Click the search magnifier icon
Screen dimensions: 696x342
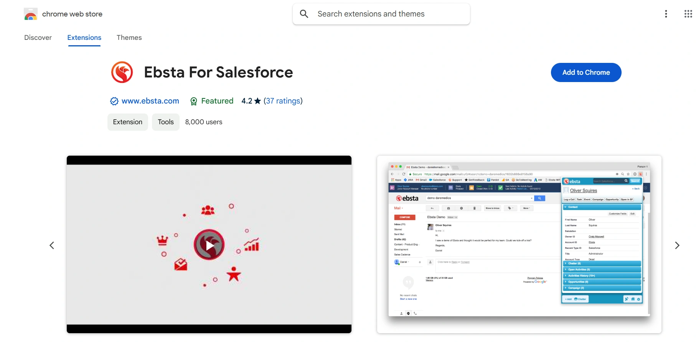click(304, 14)
